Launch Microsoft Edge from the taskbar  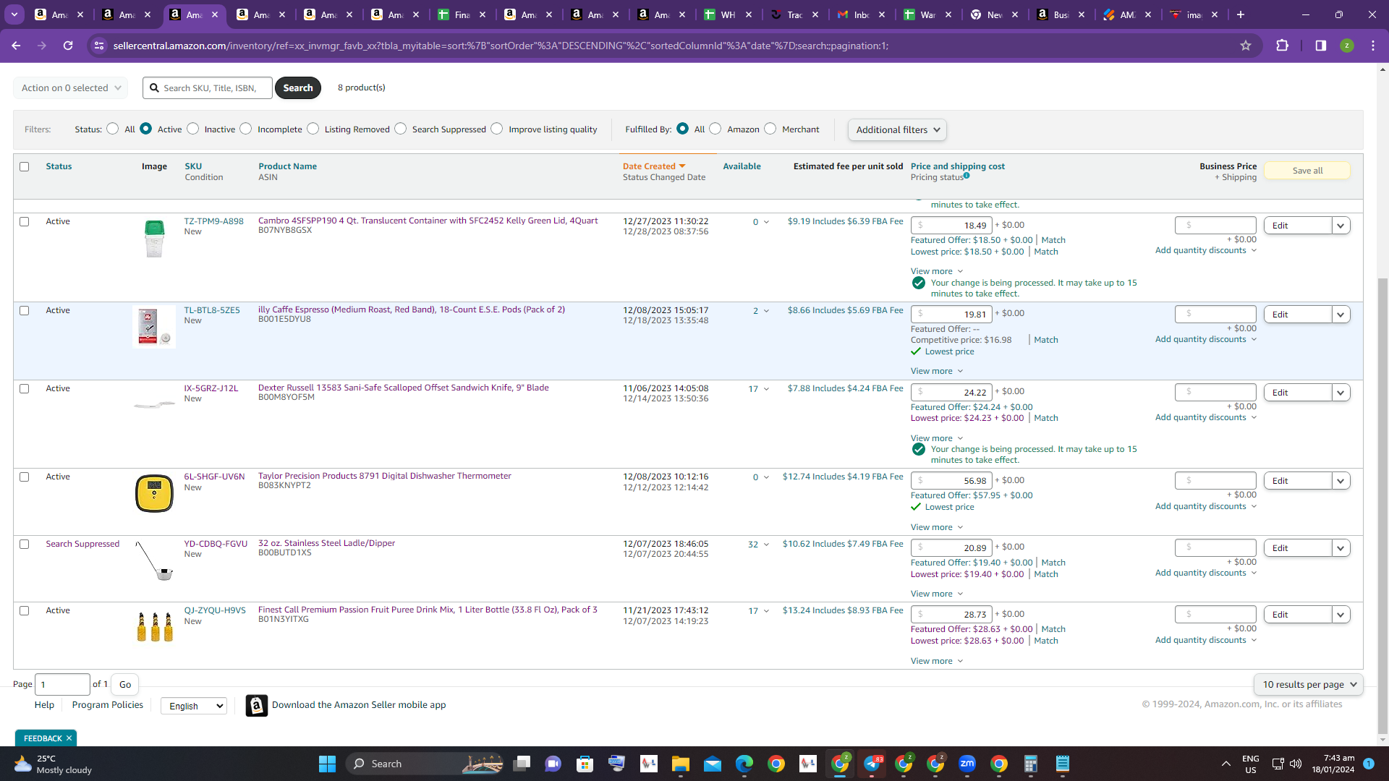click(744, 764)
